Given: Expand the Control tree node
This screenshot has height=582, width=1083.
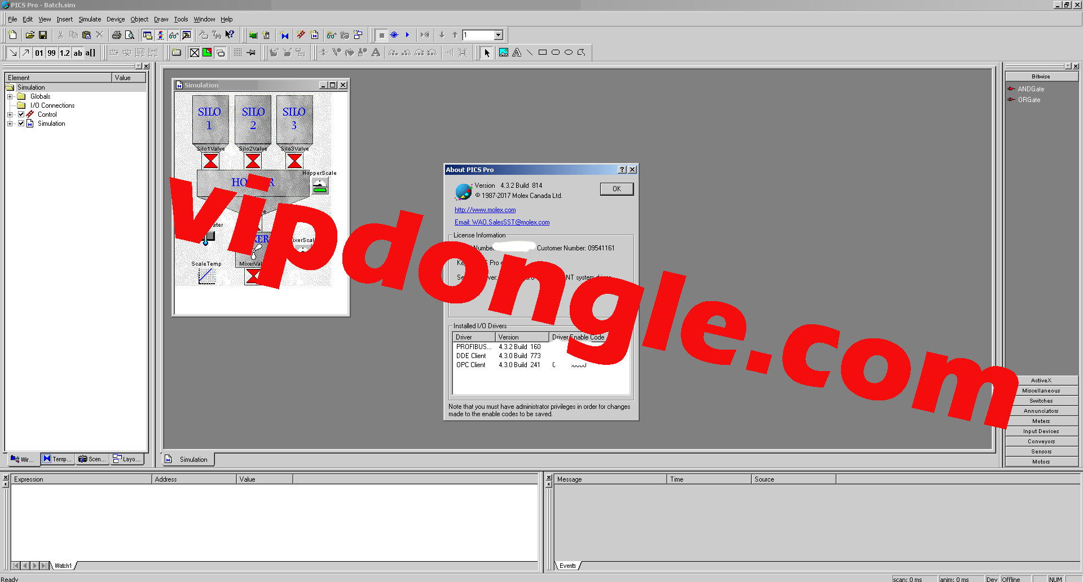Looking at the screenshot, I should (10, 114).
